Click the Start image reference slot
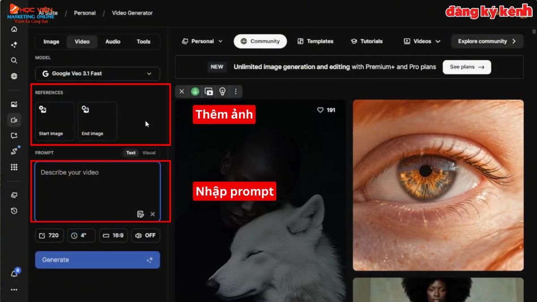Screen dimensions: 537x302 click(x=54, y=121)
